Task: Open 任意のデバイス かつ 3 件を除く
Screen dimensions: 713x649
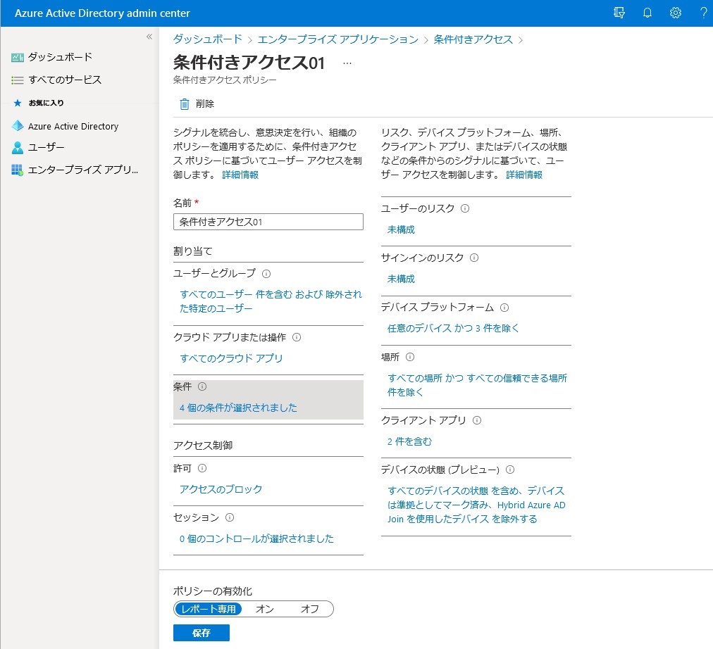Action: 453,328
